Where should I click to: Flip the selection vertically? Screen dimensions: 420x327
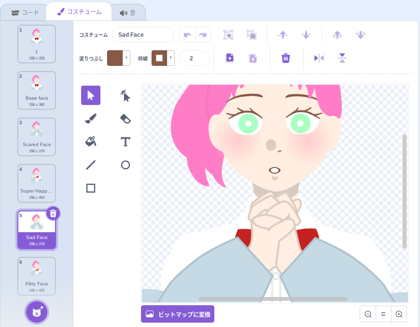(x=342, y=58)
